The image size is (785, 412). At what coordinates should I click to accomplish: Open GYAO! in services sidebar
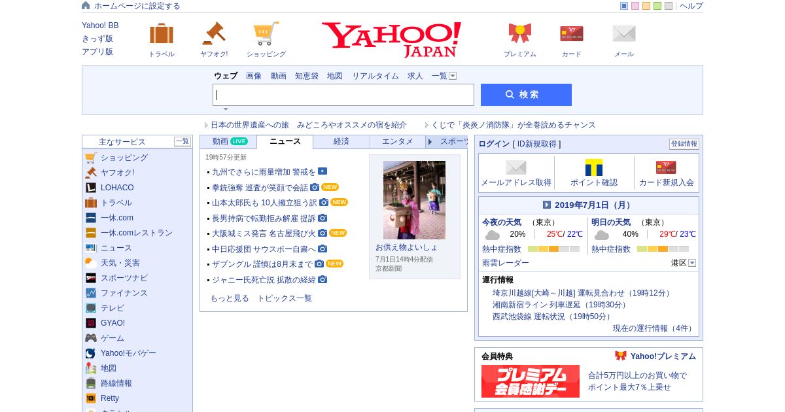113,323
